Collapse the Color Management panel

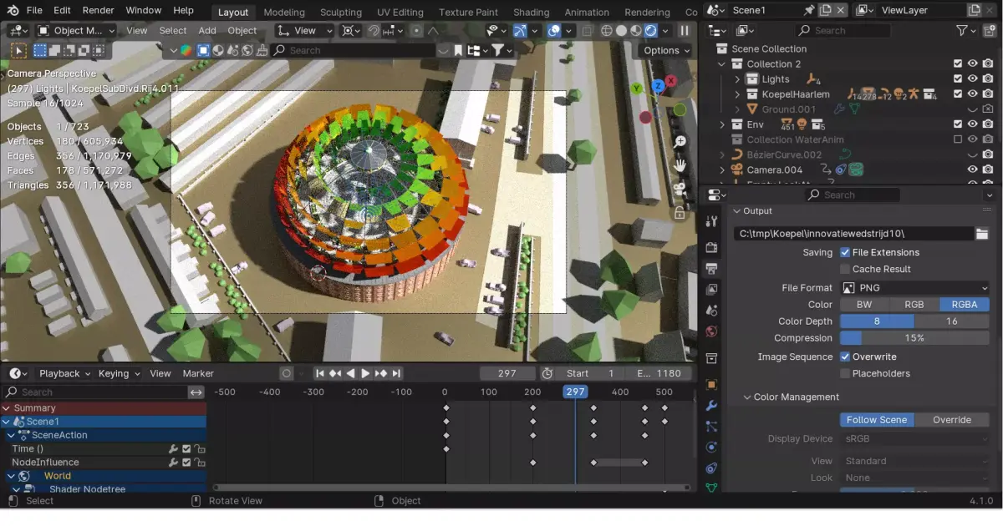click(x=746, y=397)
